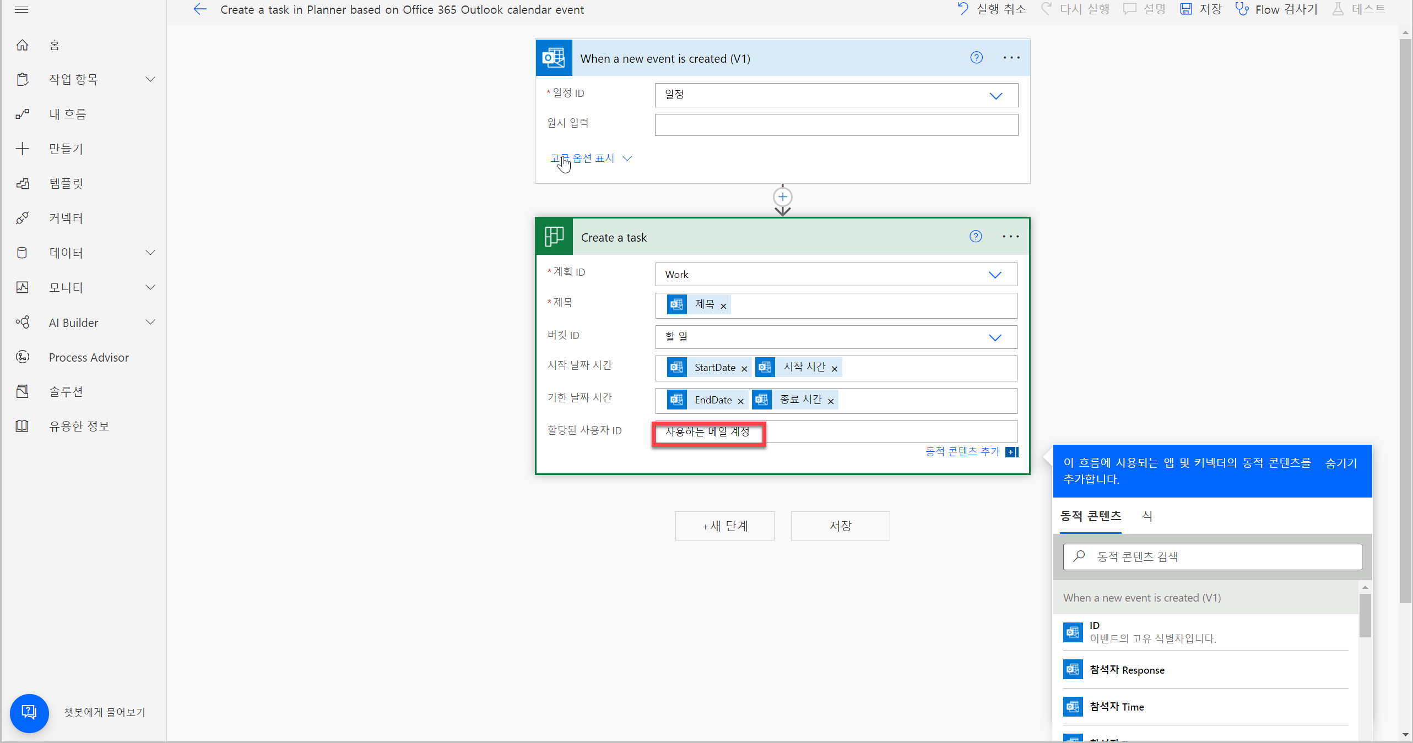This screenshot has height=743, width=1413.
Task: Click the 원시 입력 text field
Action: coord(836,125)
